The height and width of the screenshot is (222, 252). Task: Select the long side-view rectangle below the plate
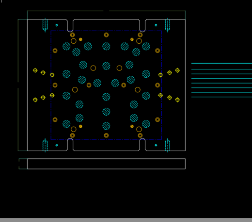click(x=106, y=164)
